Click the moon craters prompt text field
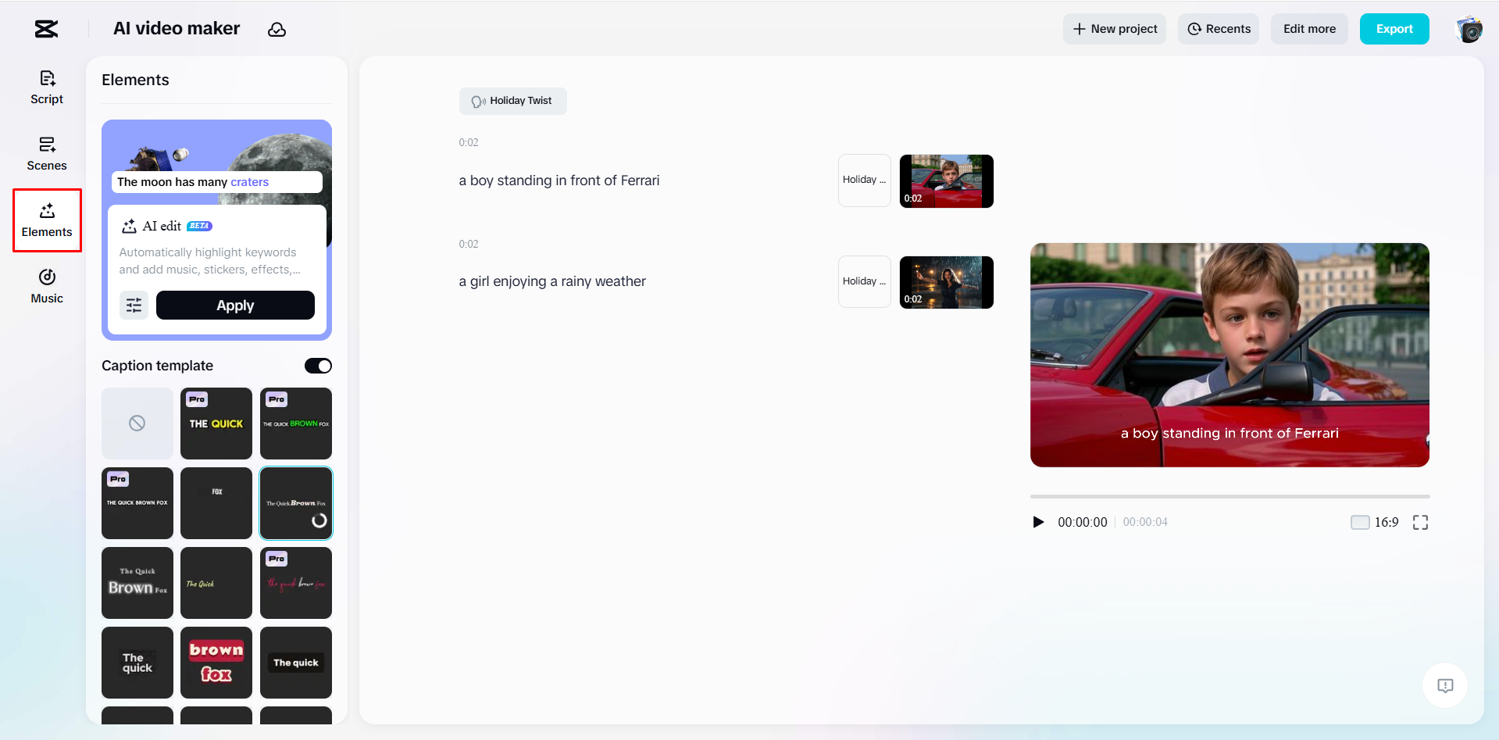This screenshot has width=1499, height=740. [216, 181]
